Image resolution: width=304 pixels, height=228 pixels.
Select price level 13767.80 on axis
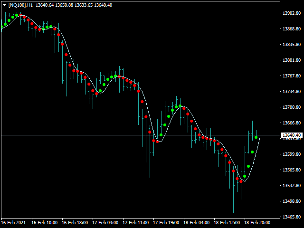tap(292, 76)
